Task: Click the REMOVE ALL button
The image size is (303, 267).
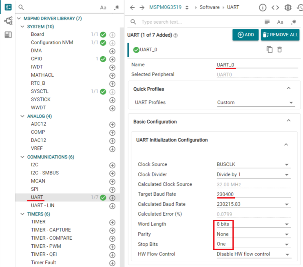Action: coord(280,35)
